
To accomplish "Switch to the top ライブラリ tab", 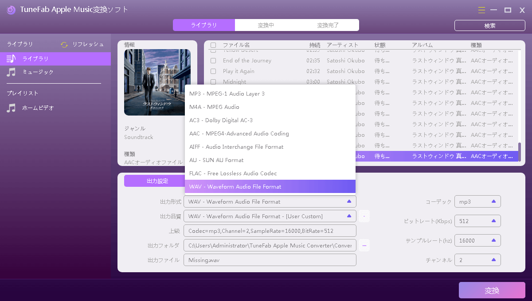I will [204, 25].
